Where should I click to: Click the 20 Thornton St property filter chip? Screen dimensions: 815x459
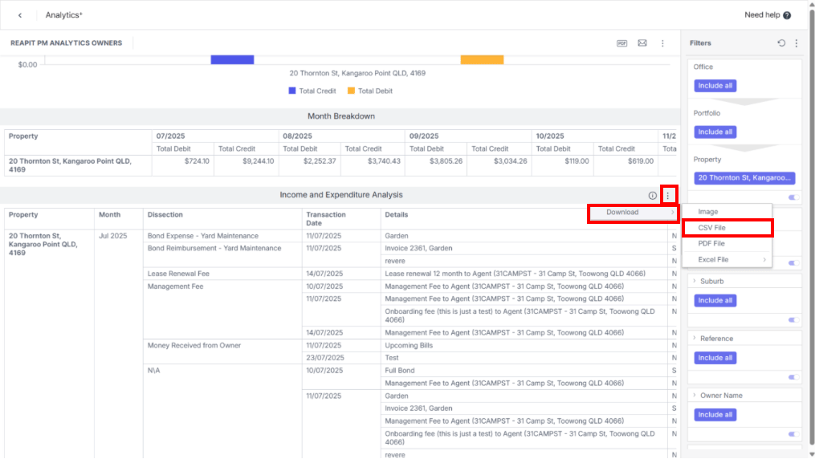point(744,177)
